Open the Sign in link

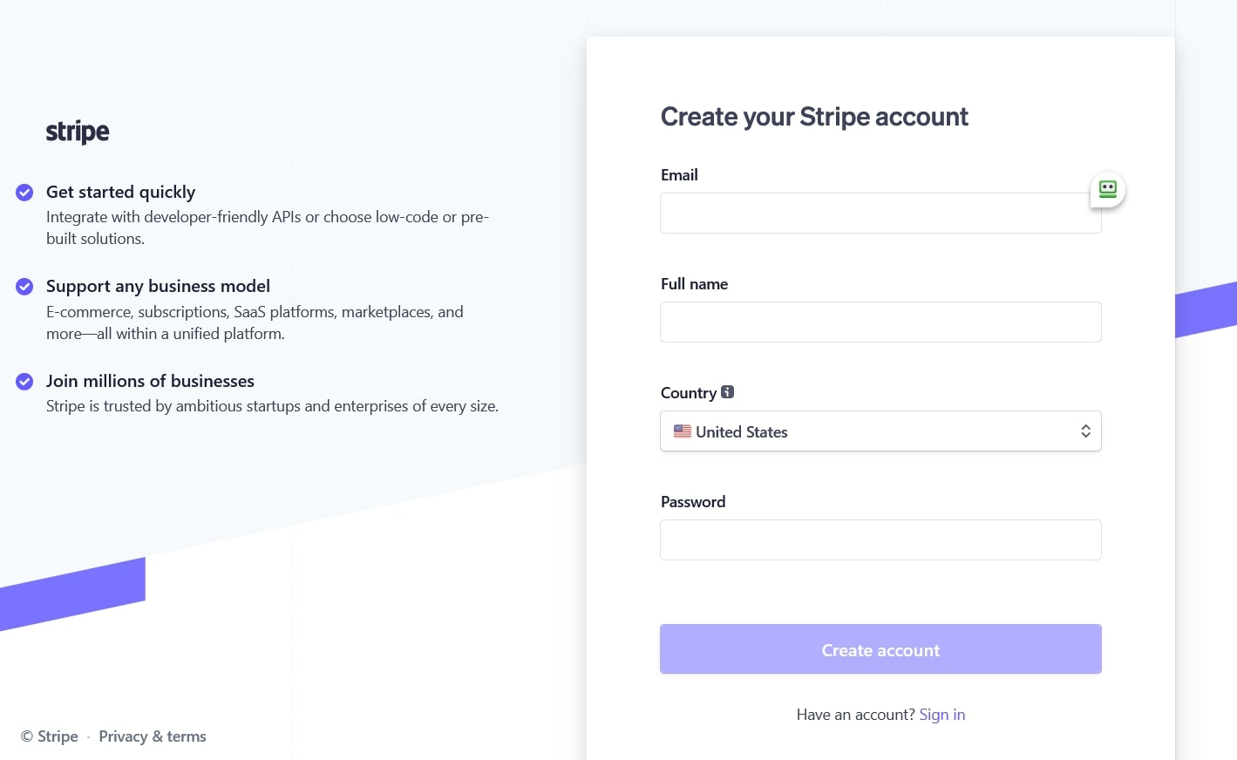pyautogui.click(x=942, y=714)
